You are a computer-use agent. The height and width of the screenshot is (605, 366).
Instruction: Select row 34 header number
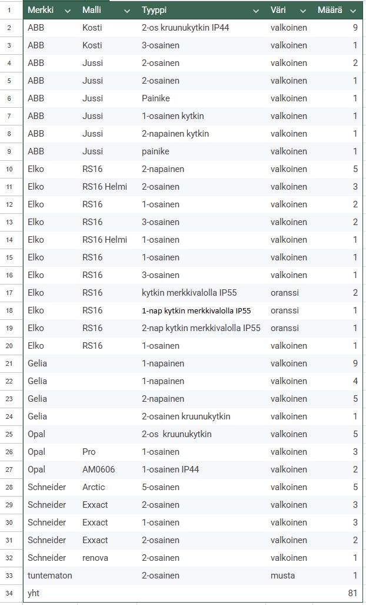tap(9, 593)
